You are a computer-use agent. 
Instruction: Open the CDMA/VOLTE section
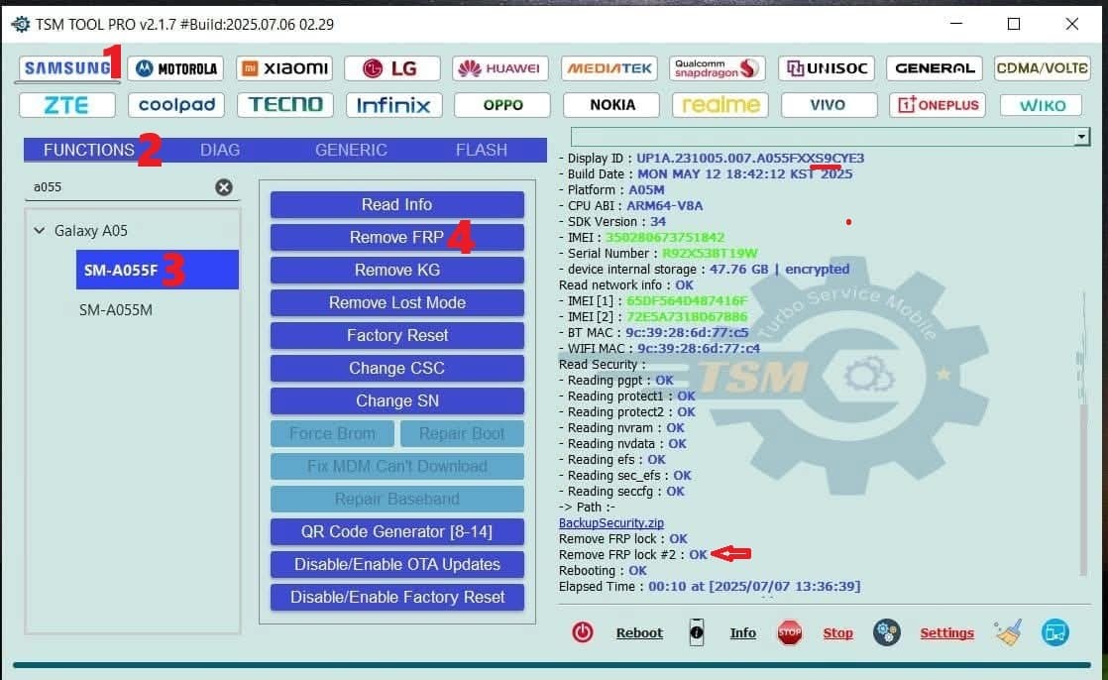[1043, 68]
